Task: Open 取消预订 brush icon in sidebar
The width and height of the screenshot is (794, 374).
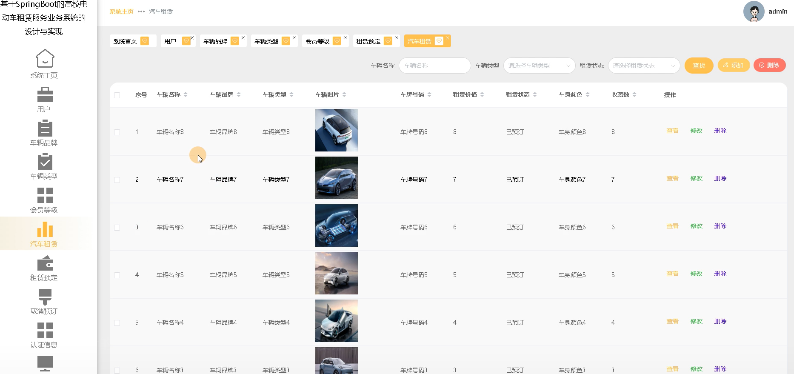Action: tap(45, 297)
